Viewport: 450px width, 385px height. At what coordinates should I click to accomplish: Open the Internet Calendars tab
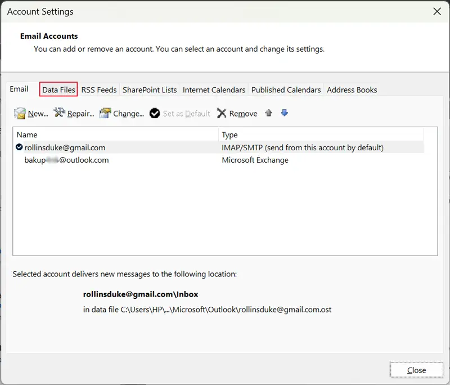[x=214, y=89]
